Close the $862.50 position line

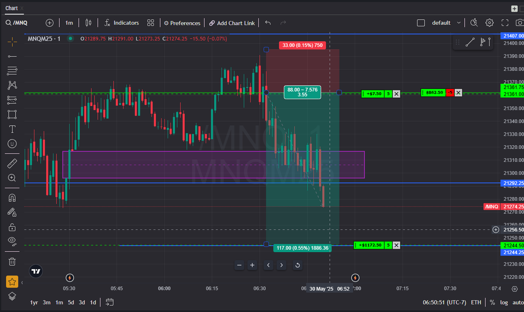coord(458,93)
